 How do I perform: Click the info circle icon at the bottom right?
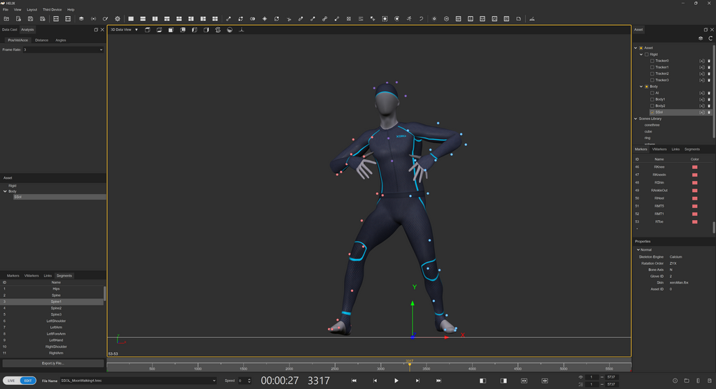point(675,381)
